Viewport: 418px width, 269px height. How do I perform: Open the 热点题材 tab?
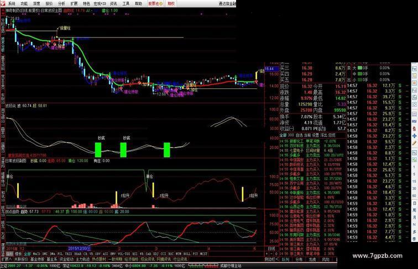(99, 259)
